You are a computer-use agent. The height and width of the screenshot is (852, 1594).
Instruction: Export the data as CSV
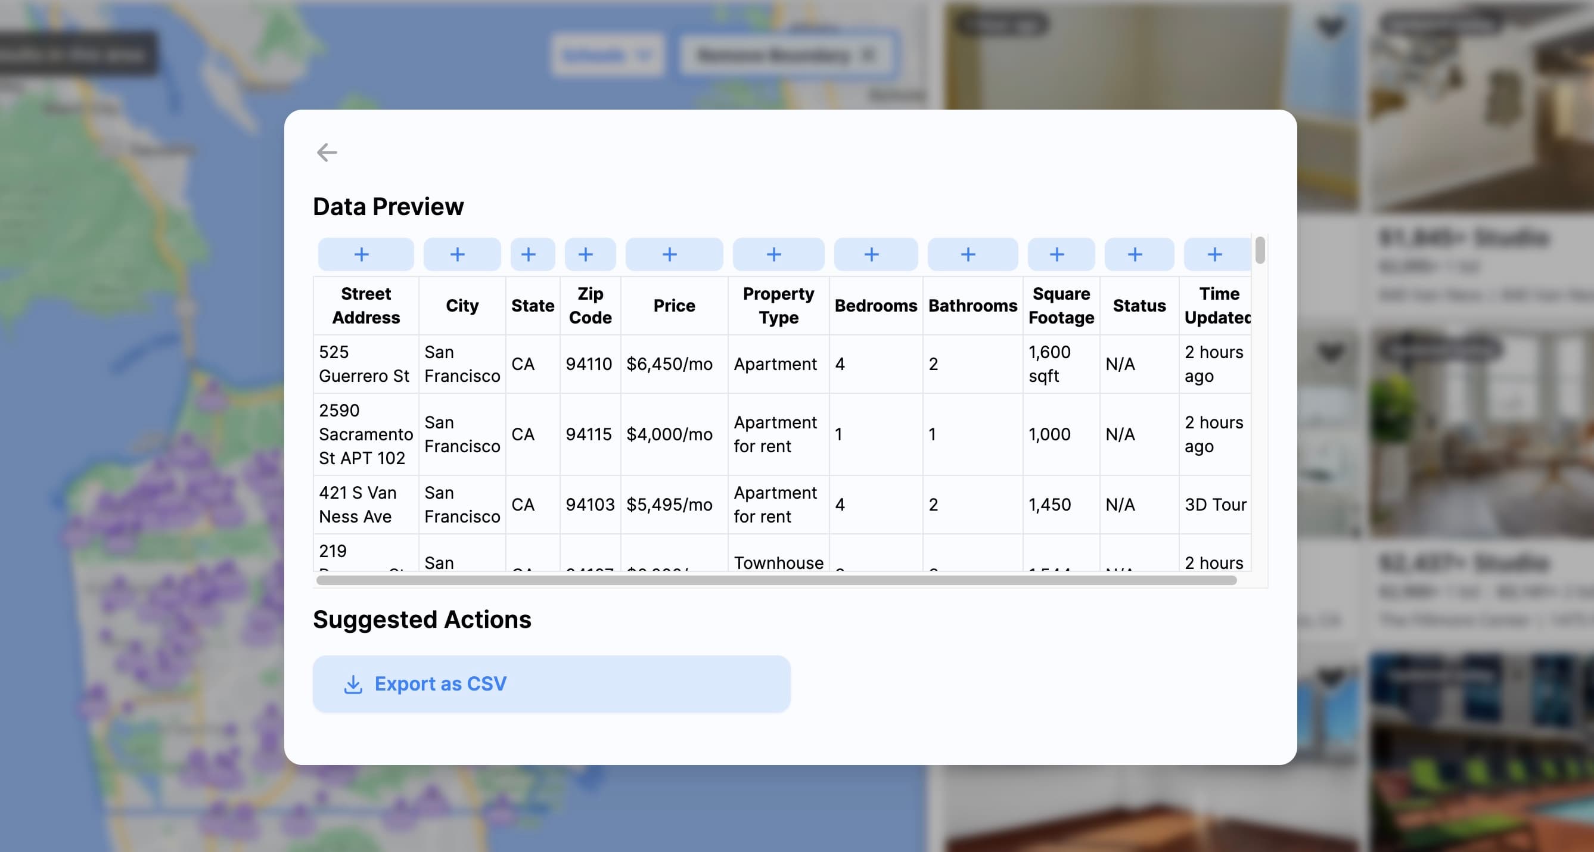point(551,684)
